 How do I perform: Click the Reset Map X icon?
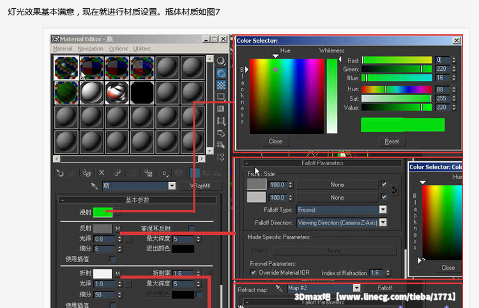102,173
